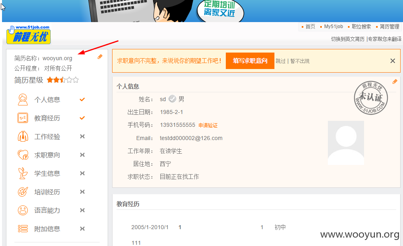Open 简历管理 in top navigation
The image size is (403, 246).
click(x=389, y=26)
